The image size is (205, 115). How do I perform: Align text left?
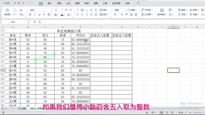(x=78, y=15)
